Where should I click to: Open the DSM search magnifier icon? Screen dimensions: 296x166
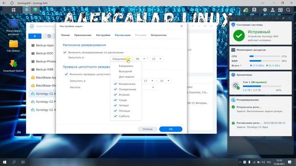coord(288,10)
